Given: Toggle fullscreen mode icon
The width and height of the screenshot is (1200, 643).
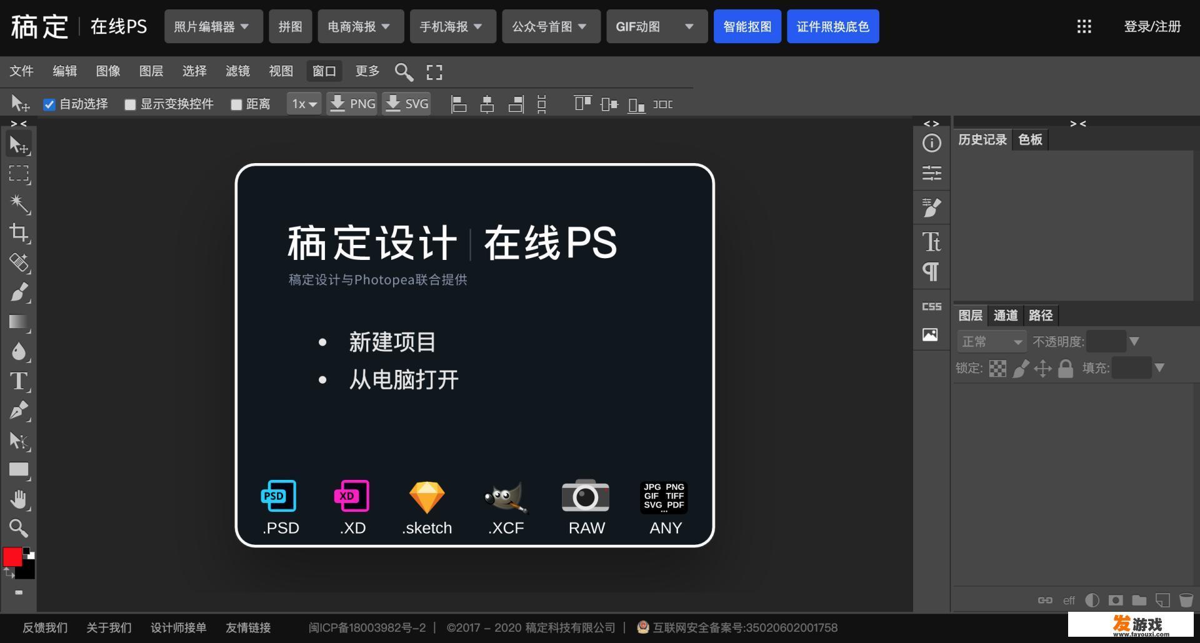Looking at the screenshot, I should [434, 72].
